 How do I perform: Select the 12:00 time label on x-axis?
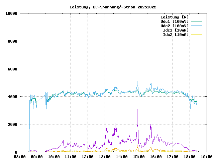tap(88, 157)
